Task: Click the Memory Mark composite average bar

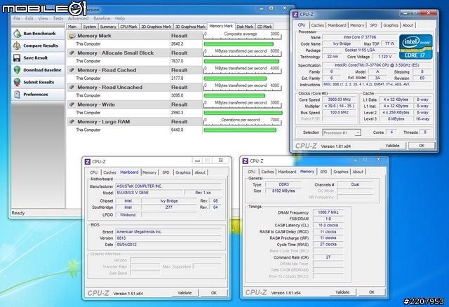Action: [239, 44]
